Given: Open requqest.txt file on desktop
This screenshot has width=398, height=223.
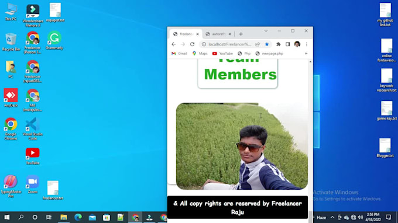Looking at the screenshot, I should point(55,12).
